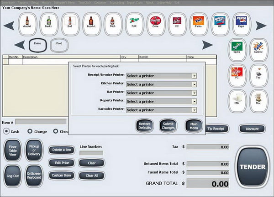Select the Pepsi product icon
The height and width of the screenshot is (197, 274).
pos(241,24)
